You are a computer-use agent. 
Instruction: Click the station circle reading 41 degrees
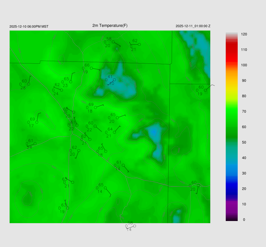pyautogui.click(x=114, y=80)
